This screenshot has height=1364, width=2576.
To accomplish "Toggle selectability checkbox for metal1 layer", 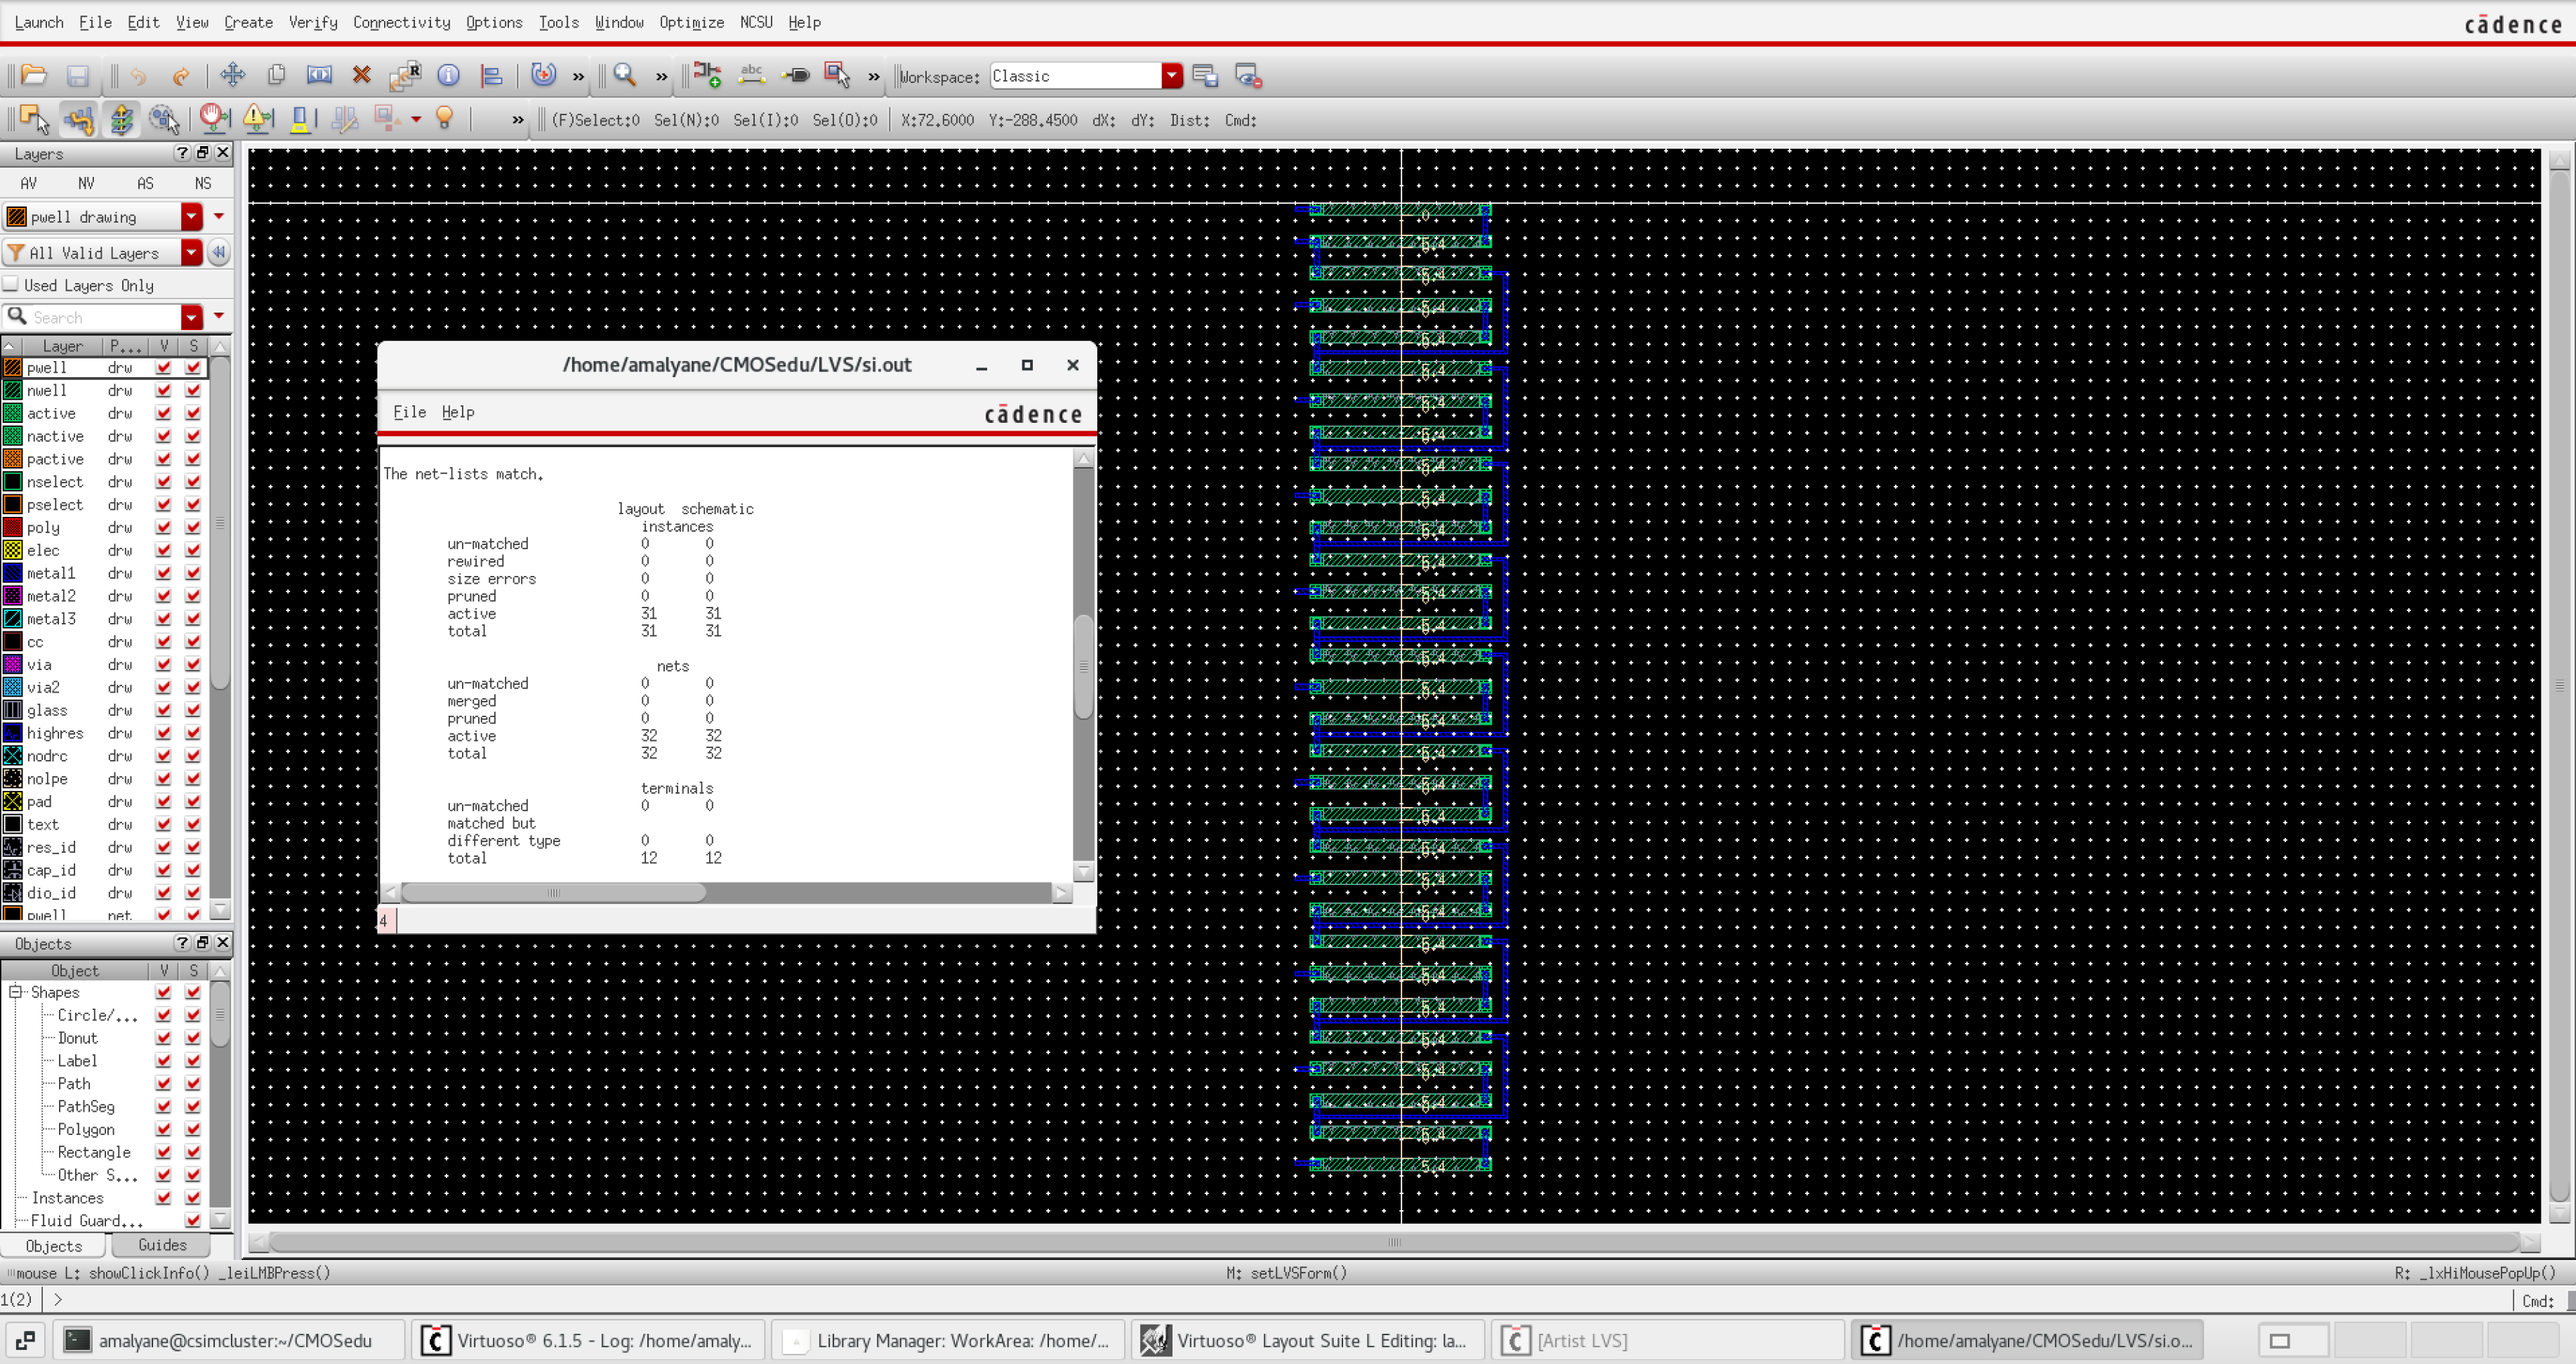I will point(193,573).
